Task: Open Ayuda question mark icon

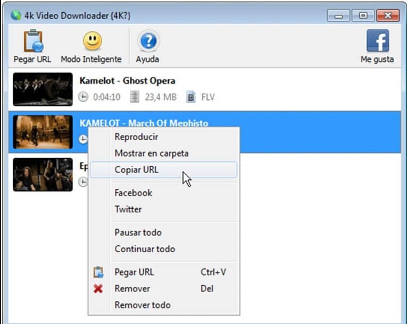Action: point(148,41)
